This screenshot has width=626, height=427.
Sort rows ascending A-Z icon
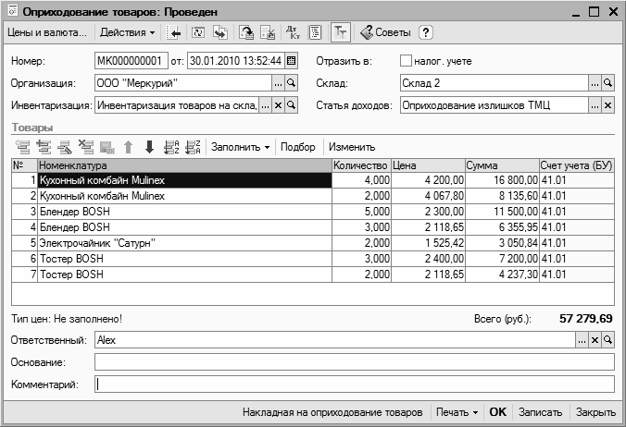point(171,147)
